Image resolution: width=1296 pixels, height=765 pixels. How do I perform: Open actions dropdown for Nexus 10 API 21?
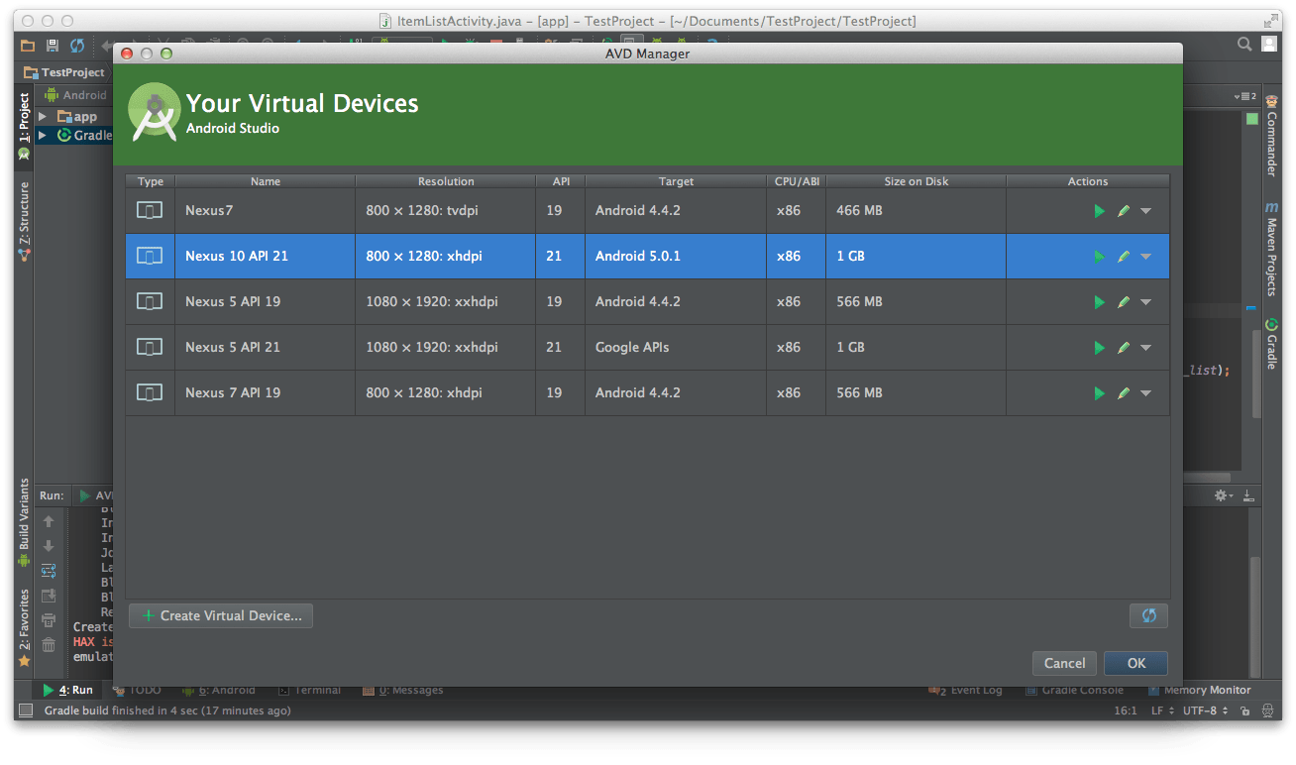pos(1146,257)
